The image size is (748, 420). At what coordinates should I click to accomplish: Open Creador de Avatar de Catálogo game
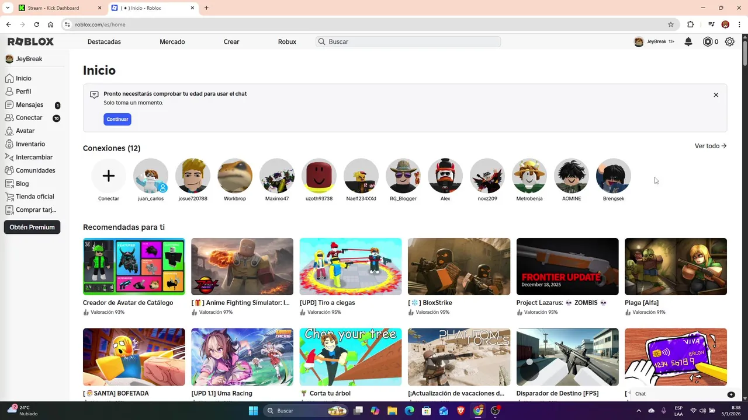pos(134,267)
